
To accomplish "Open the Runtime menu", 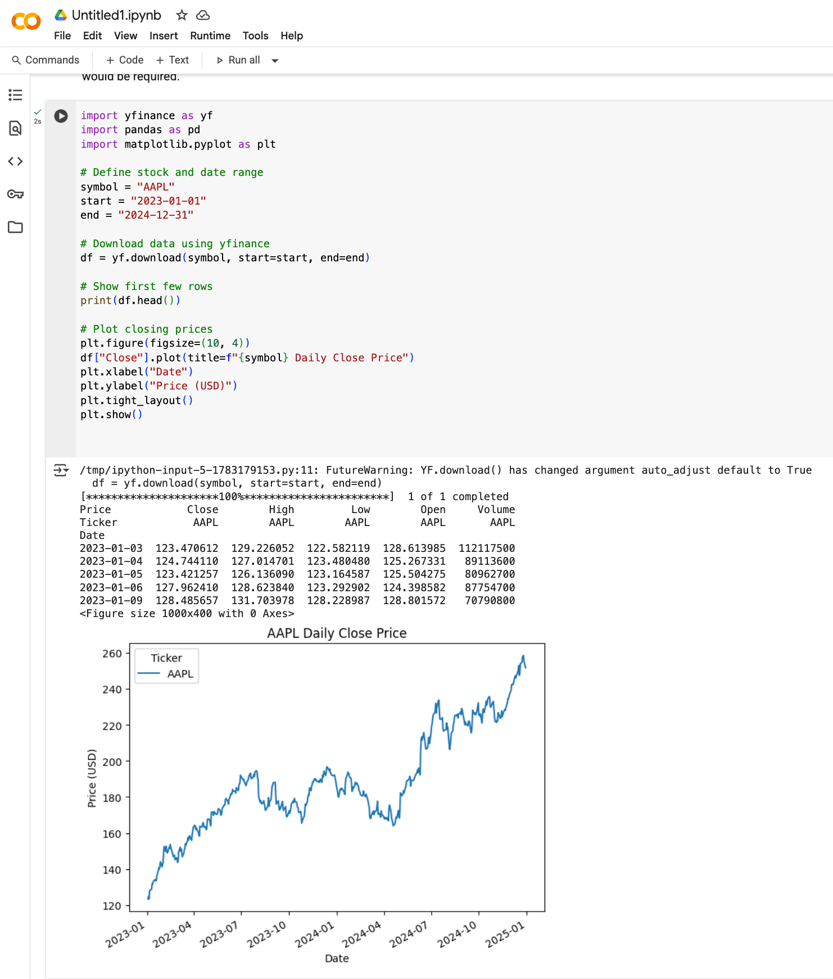I will [210, 36].
